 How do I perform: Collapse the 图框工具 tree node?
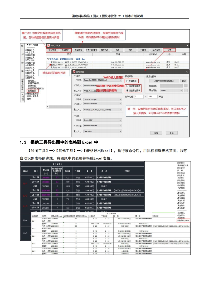(x=26, y=78)
